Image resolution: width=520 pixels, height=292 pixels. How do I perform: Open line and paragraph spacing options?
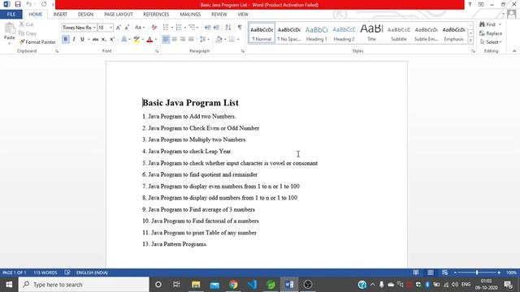tap(204, 40)
